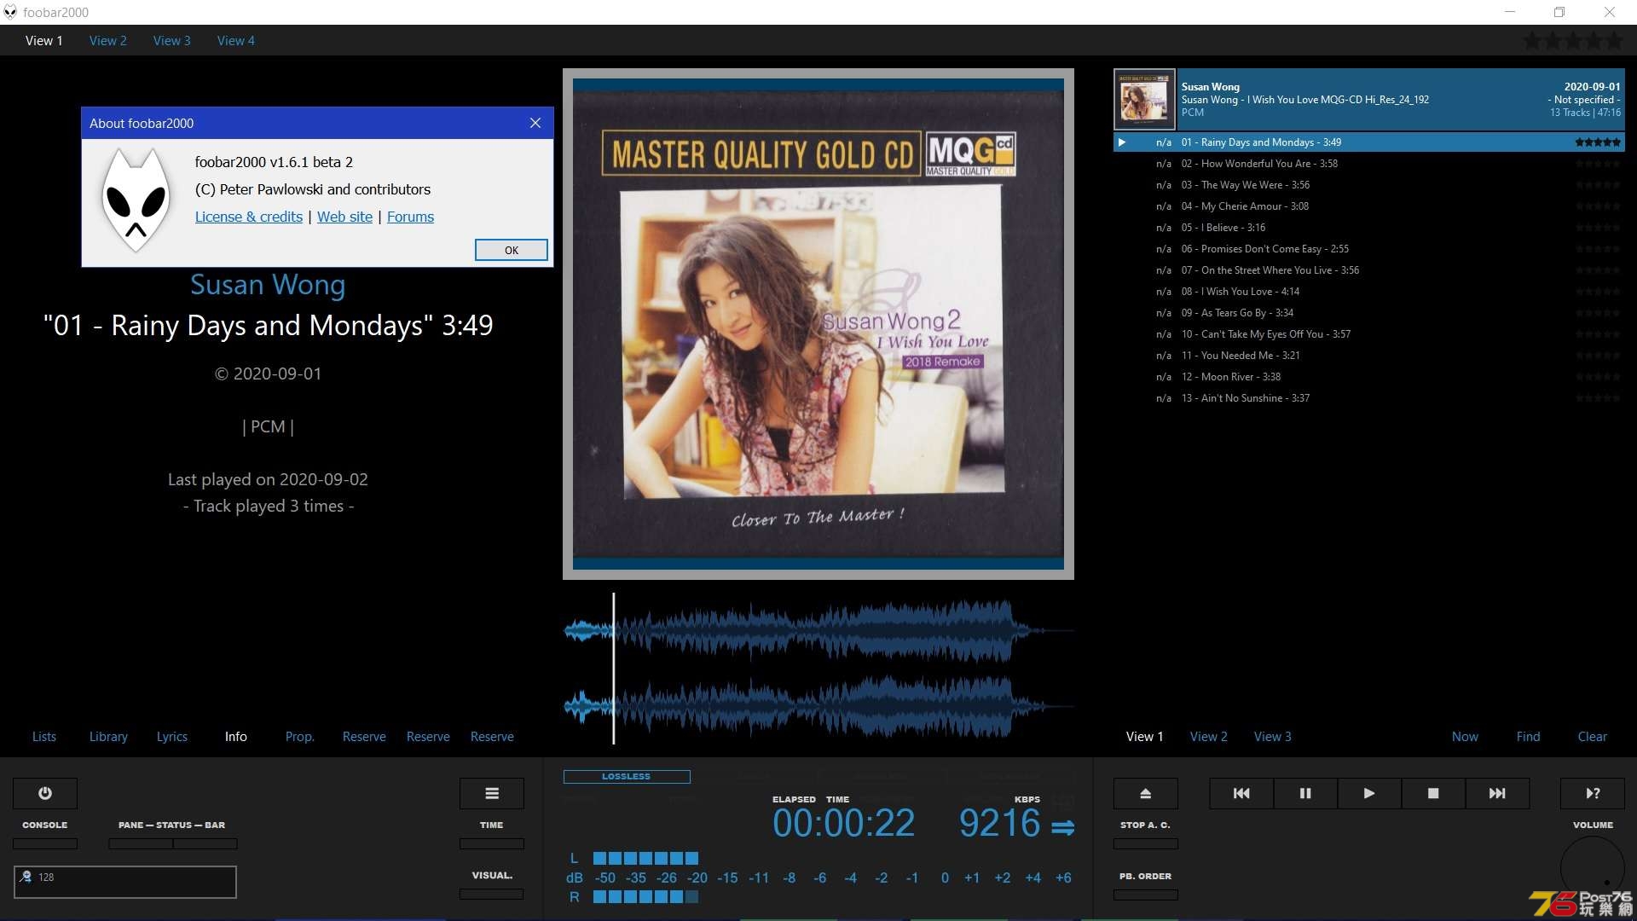The image size is (1637, 921).
Task: Select track 04 - My Cherie Amour
Action: pos(1369,206)
